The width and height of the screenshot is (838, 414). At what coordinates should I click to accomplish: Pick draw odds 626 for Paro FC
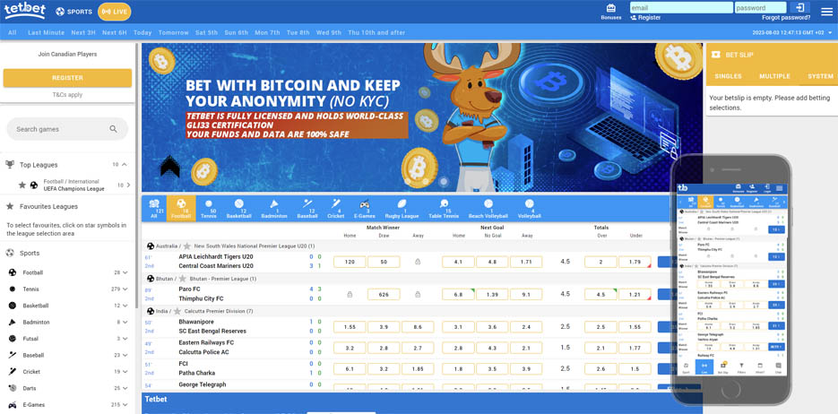384,294
